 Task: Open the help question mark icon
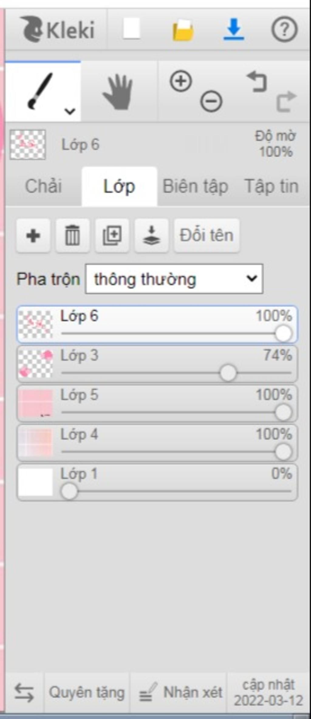click(x=284, y=29)
